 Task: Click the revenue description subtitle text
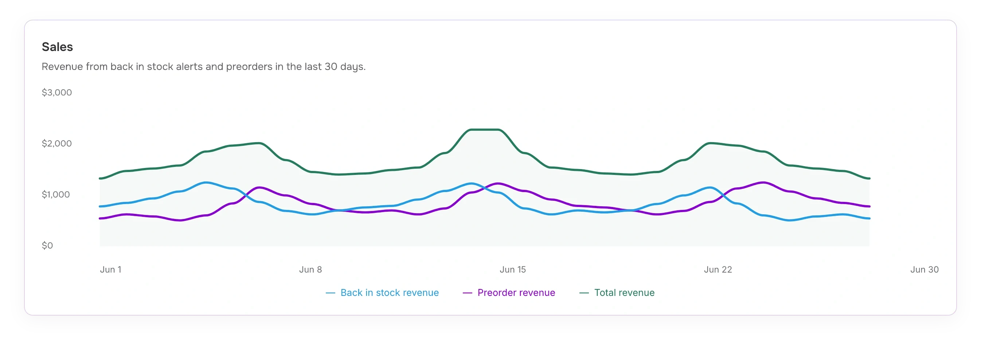click(x=203, y=67)
